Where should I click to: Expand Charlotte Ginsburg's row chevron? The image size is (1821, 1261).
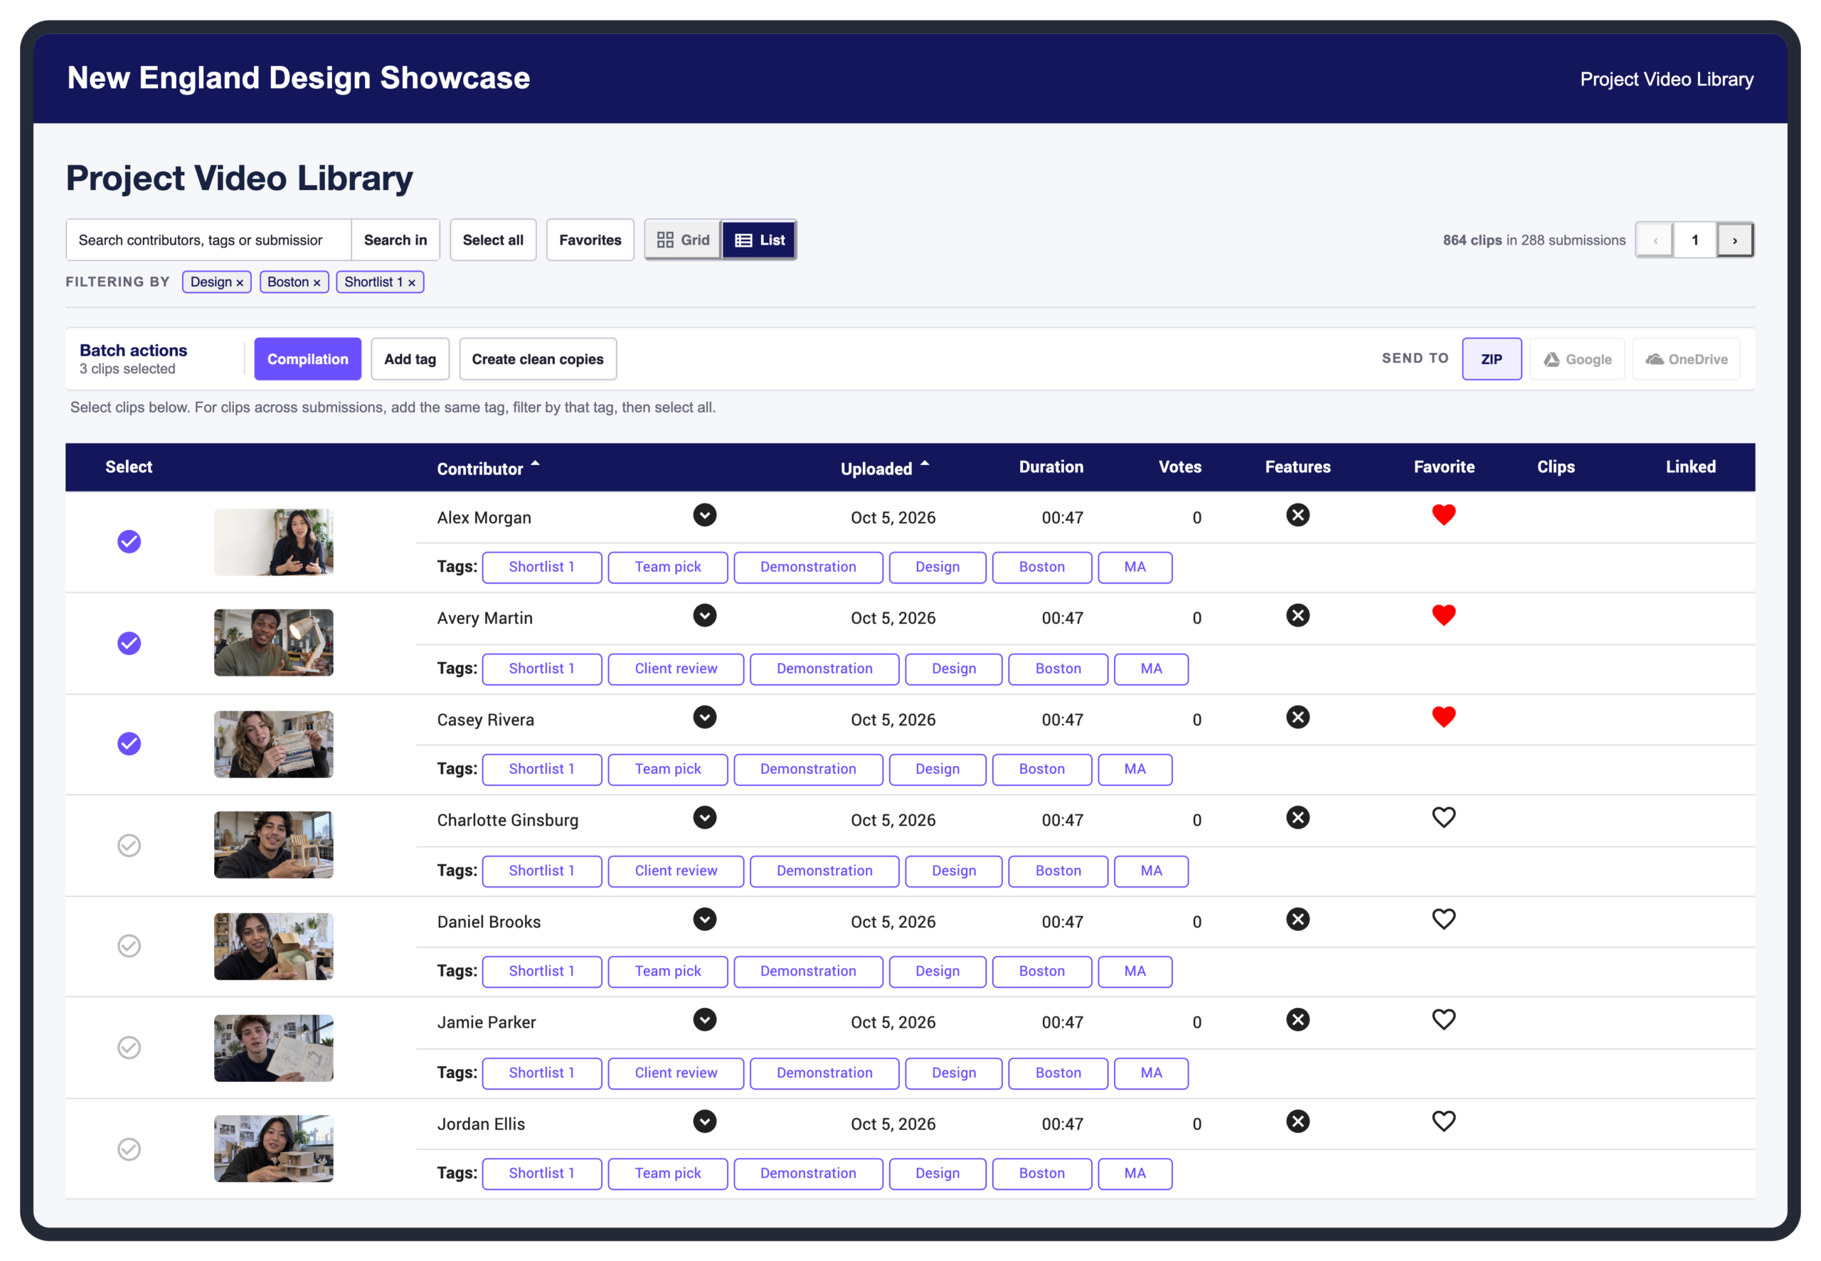pyautogui.click(x=705, y=818)
